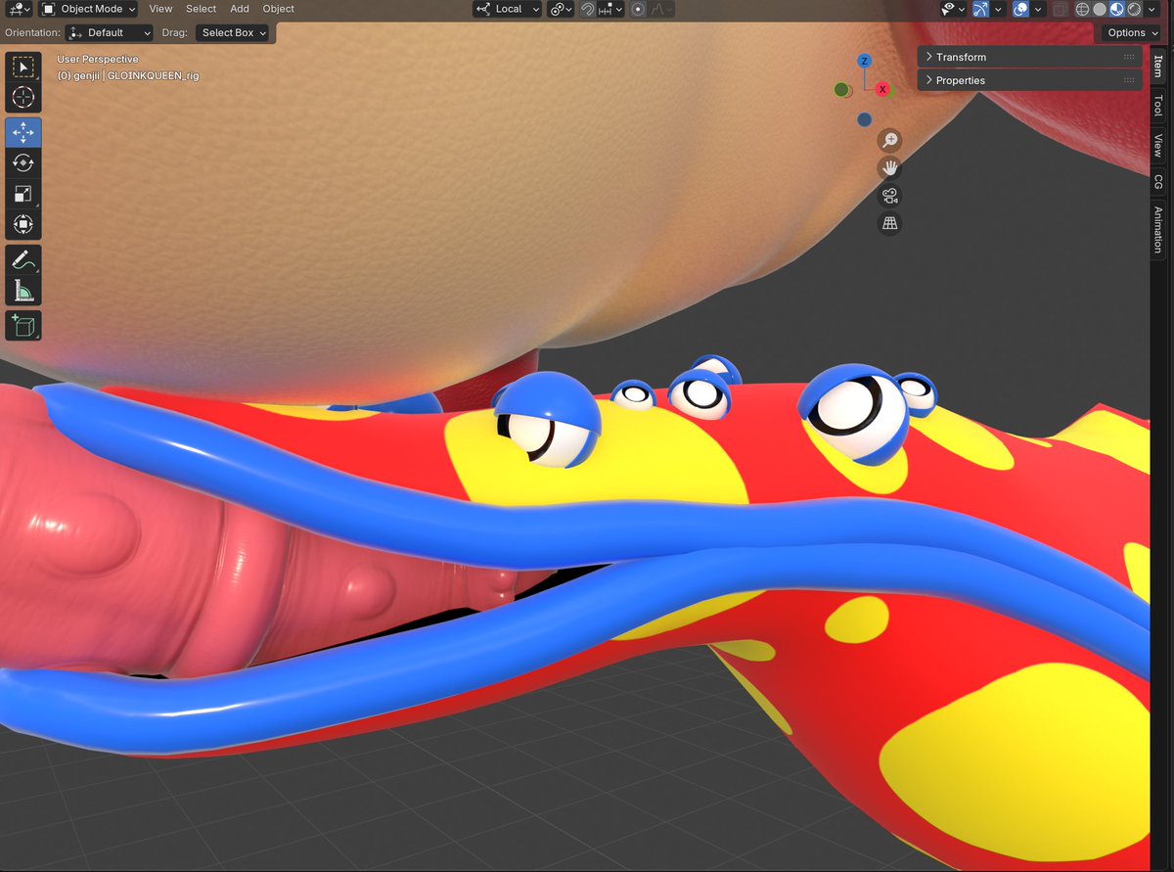The image size is (1174, 872).
Task: Open the editor type menu icon
Action: (18, 9)
